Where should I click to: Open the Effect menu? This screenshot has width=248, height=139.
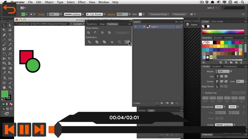82,2
